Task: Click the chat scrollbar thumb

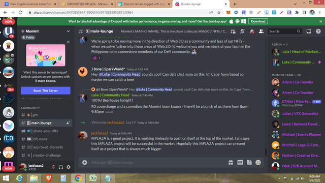Action: (x=266, y=152)
